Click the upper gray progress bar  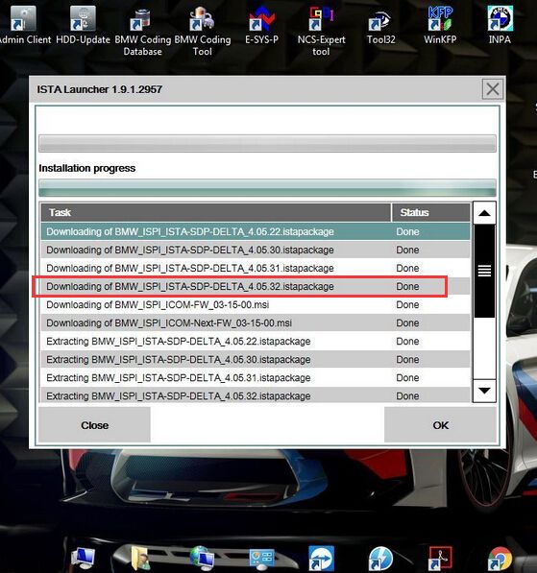click(267, 143)
